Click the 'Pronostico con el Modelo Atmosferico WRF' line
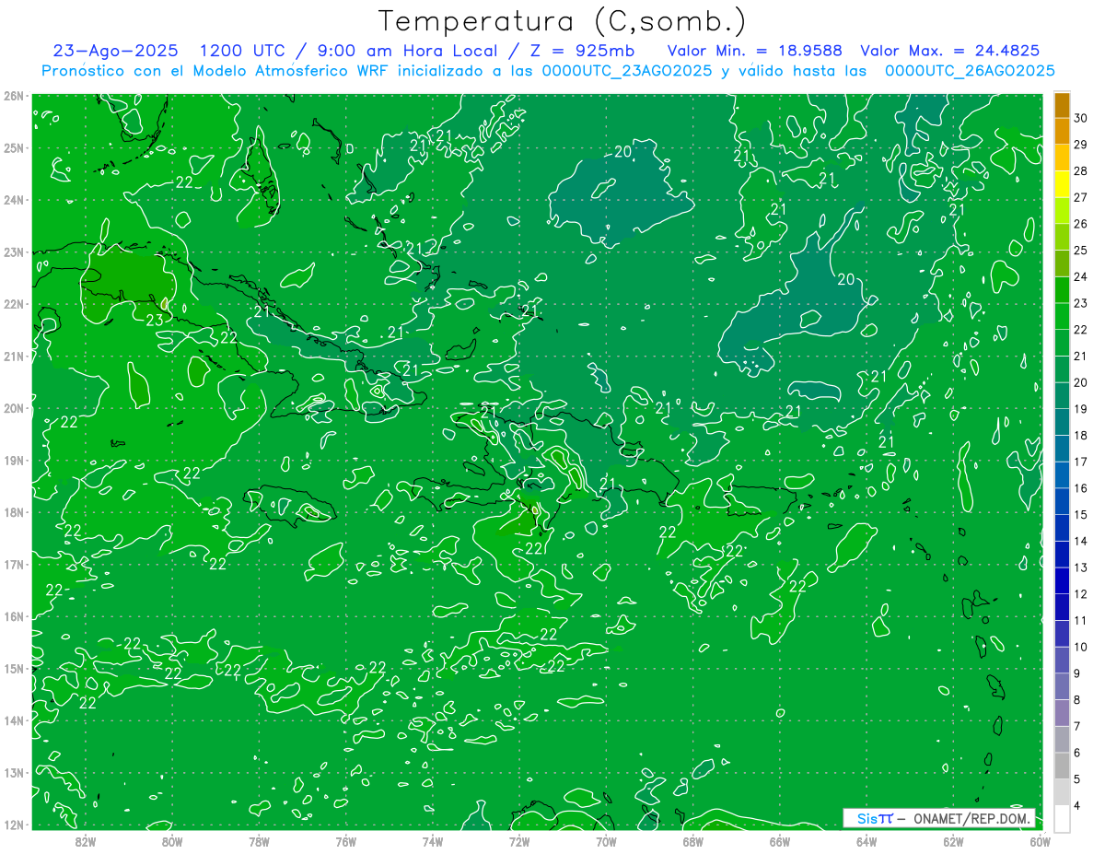 [x=215, y=71]
